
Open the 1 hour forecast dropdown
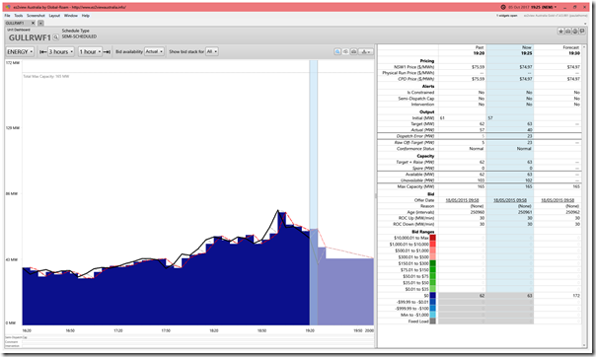tap(90, 51)
